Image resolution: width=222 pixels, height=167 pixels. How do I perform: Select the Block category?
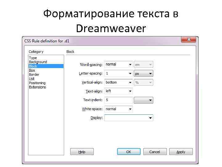click(x=46, y=66)
